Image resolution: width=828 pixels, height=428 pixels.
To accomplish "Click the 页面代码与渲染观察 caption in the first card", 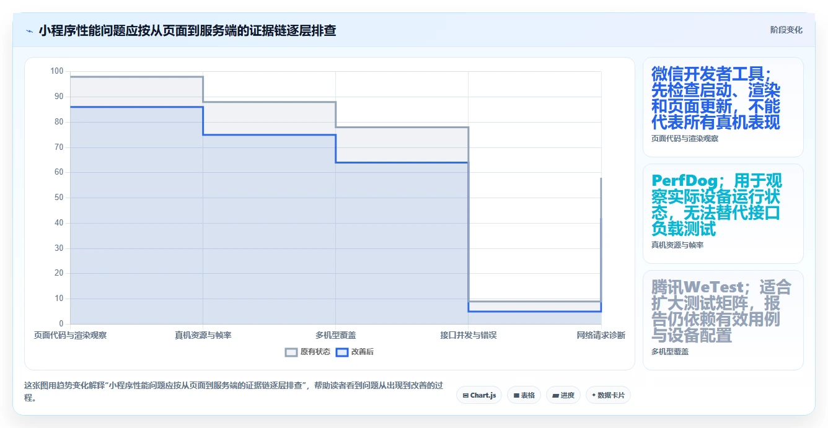I will click(x=685, y=139).
